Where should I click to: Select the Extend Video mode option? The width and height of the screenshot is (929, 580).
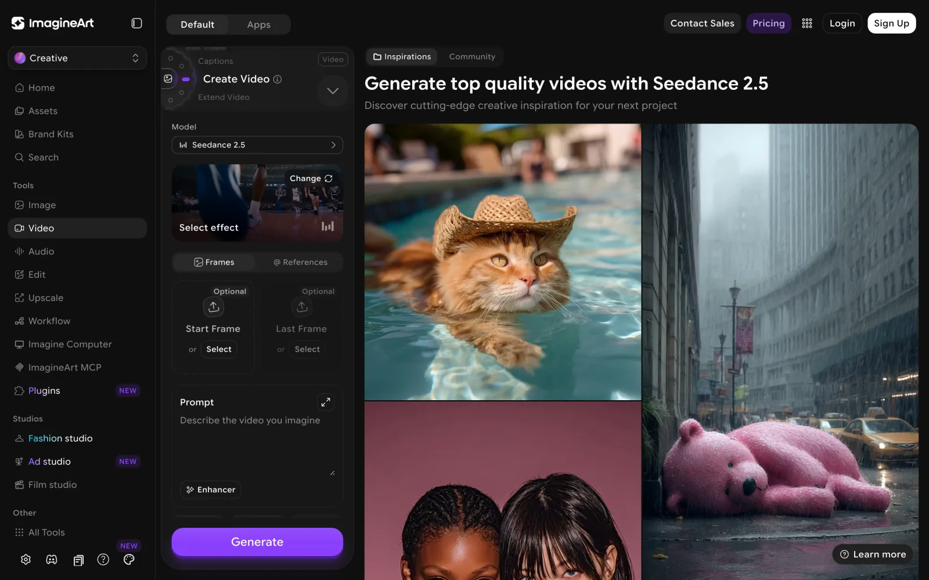224,97
